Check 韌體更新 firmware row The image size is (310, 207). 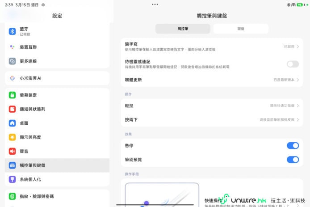pos(210,80)
